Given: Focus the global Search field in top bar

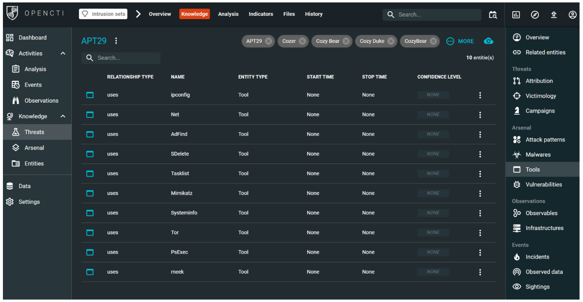Looking at the screenshot, I should [x=432, y=15].
